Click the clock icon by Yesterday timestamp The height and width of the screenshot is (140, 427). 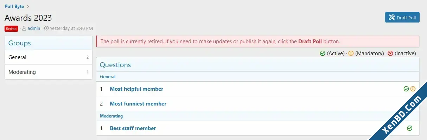pos(46,28)
